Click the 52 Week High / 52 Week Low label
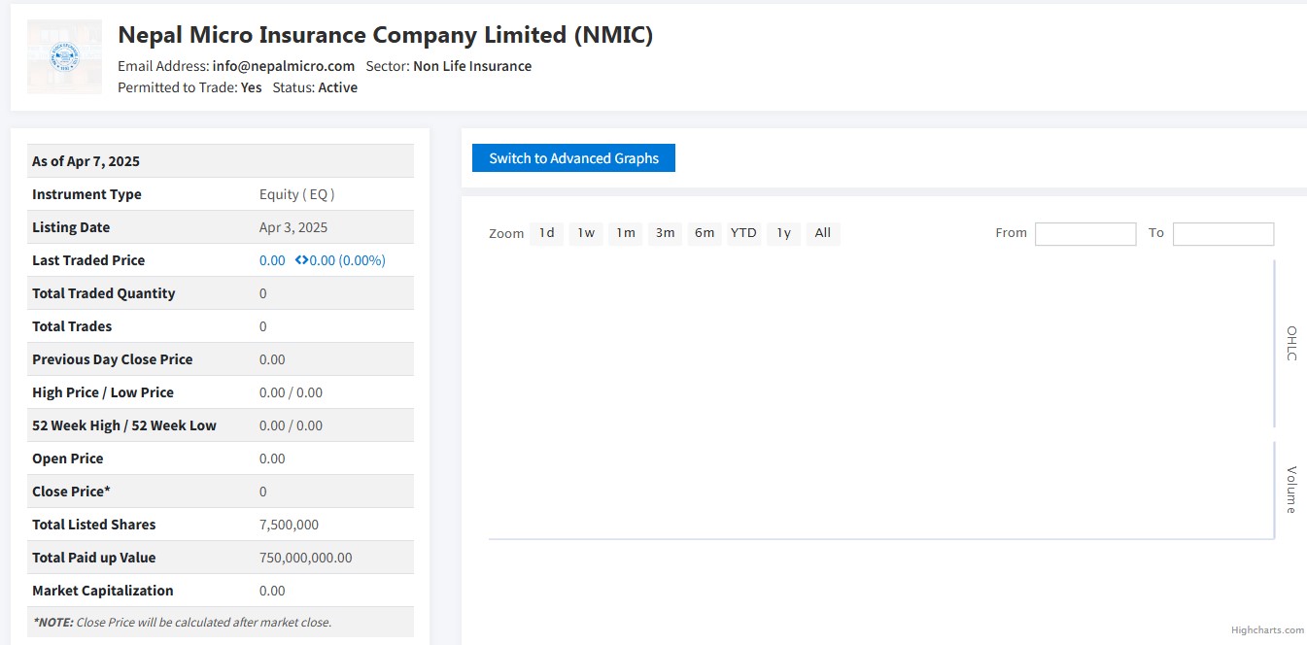Screen dimensions: 1307x645 point(124,425)
